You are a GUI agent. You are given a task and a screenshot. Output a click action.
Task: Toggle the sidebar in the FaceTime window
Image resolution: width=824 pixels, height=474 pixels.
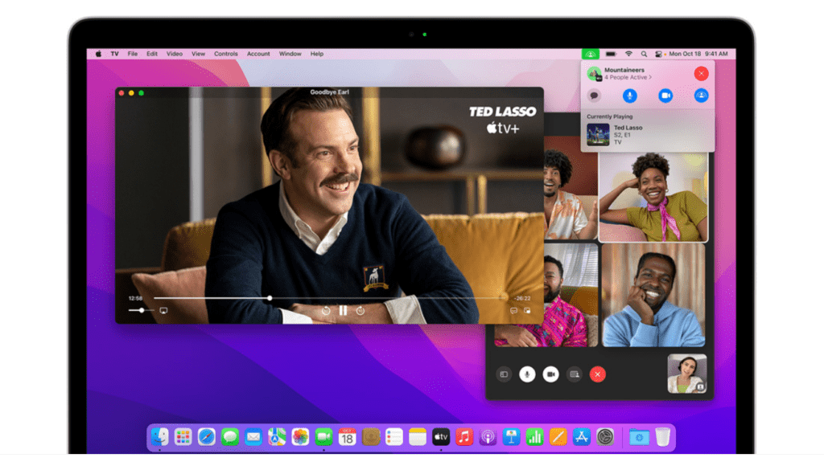pos(504,374)
